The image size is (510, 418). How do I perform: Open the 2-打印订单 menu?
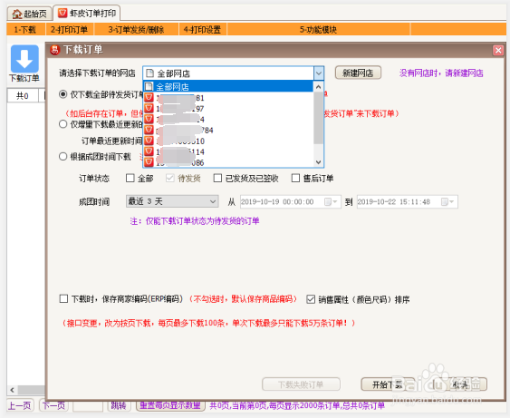click(69, 29)
